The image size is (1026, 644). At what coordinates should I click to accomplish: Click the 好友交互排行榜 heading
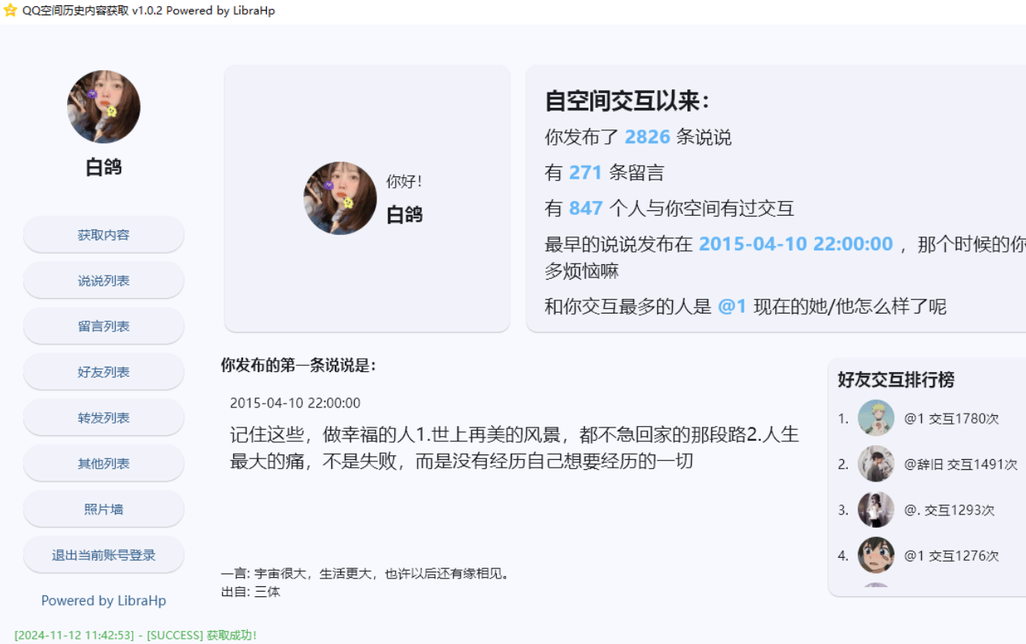896,380
